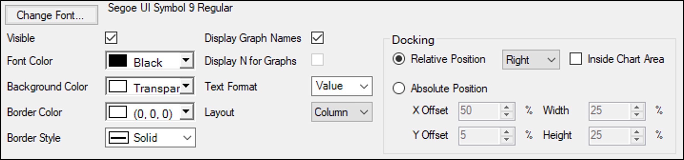The width and height of the screenshot is (684, 160).
Task: Open the docking position Right dropdown
Action: point(551,60)
